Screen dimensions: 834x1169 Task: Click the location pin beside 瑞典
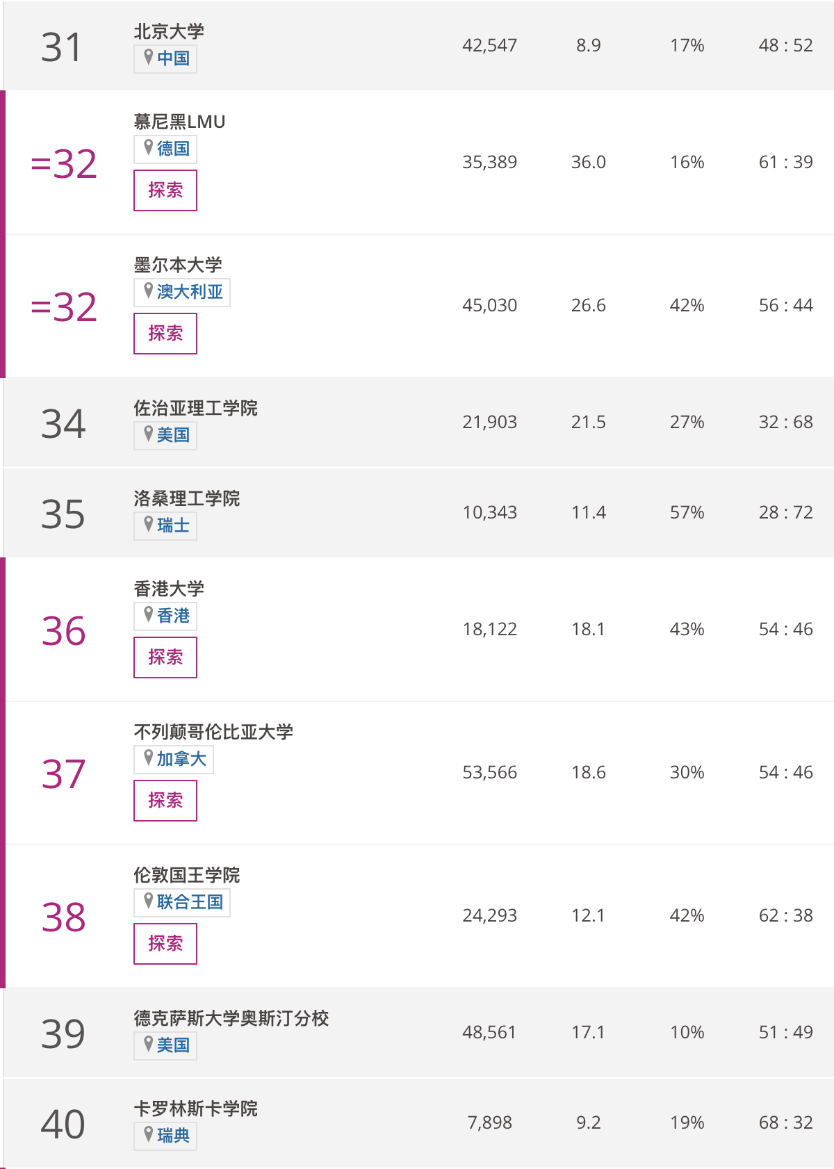click(x=148, y=1134)
